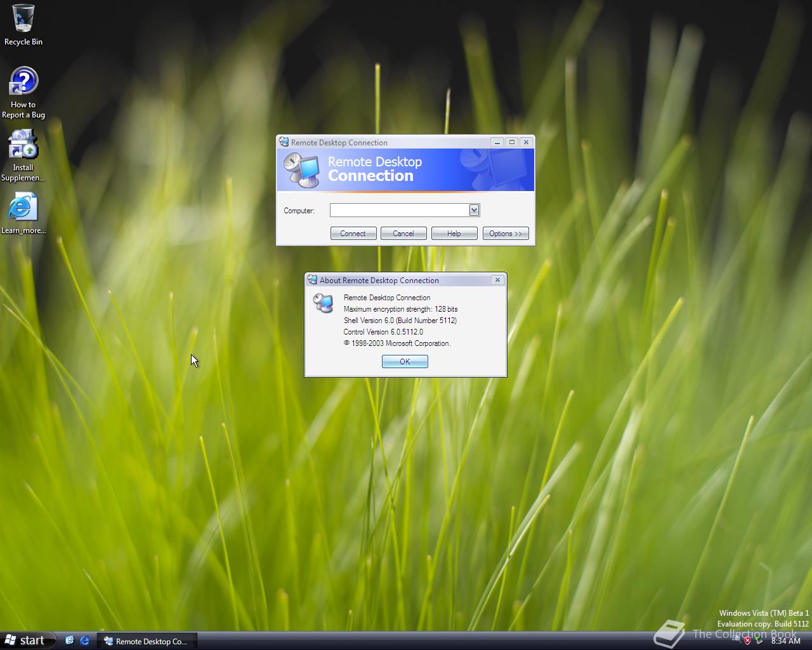This screenshot has height=650, width=812.
Task: Expand the Computer dropdown list
Action: click(x=474, y=210)
